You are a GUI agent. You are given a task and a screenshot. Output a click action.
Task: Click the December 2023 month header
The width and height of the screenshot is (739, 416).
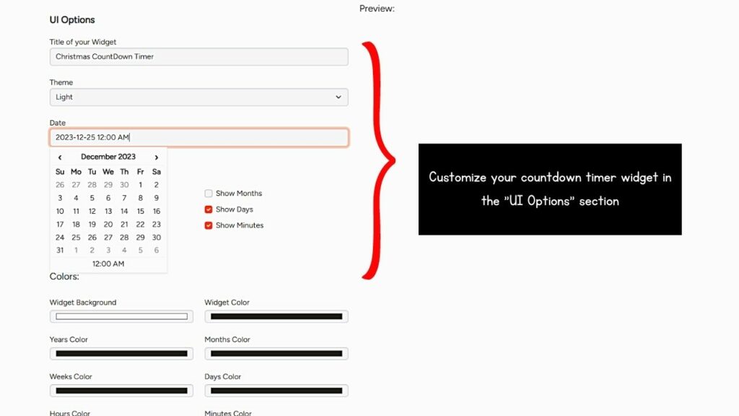(108, 157)
